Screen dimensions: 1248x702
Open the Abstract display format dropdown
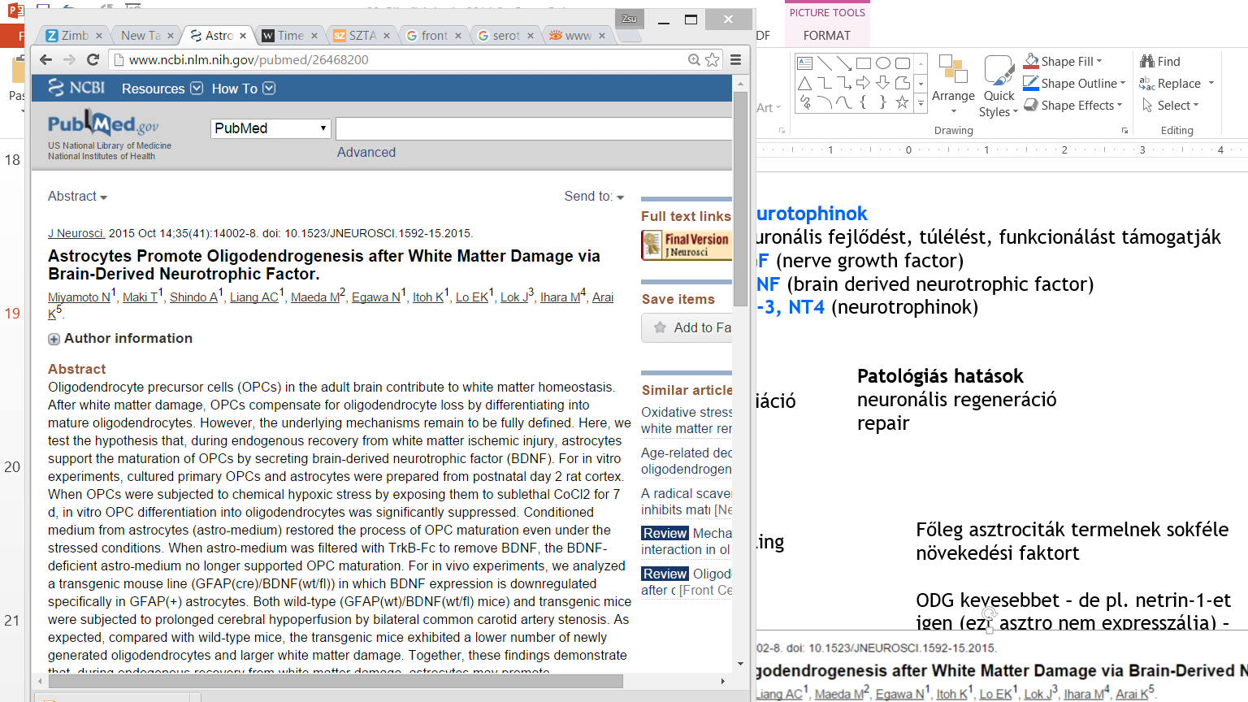[x=78, y=197]
